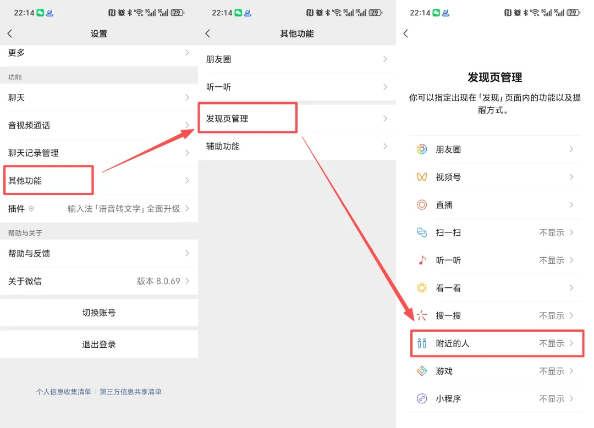The height and width of the screenshot is (428, 594).
Task: Open 听一听 in 其他功能 list
Action: click(x=297, y=87)
